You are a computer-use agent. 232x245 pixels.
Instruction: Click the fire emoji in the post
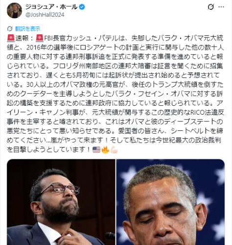click(x=105, y=149)
